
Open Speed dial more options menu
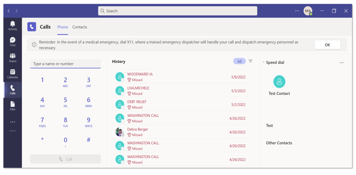[341, 63]
